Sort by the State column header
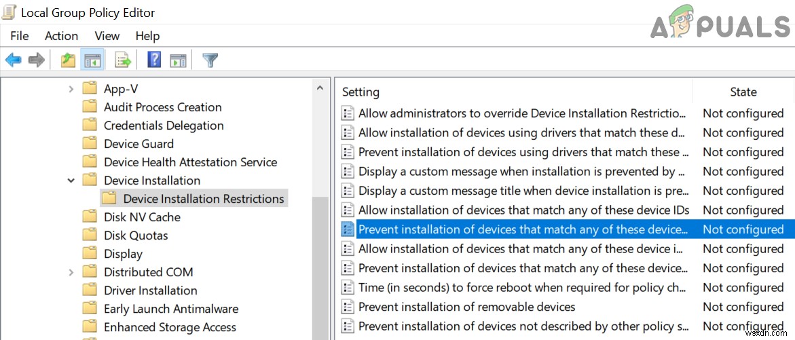Screen dimensions: 795x340 point(743,92)
